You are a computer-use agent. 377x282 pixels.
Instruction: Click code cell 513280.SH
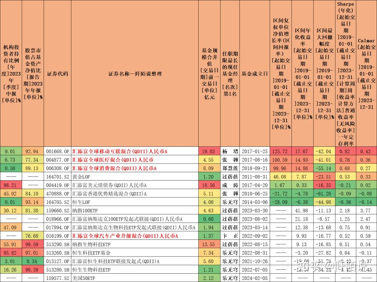click(58, 269)
